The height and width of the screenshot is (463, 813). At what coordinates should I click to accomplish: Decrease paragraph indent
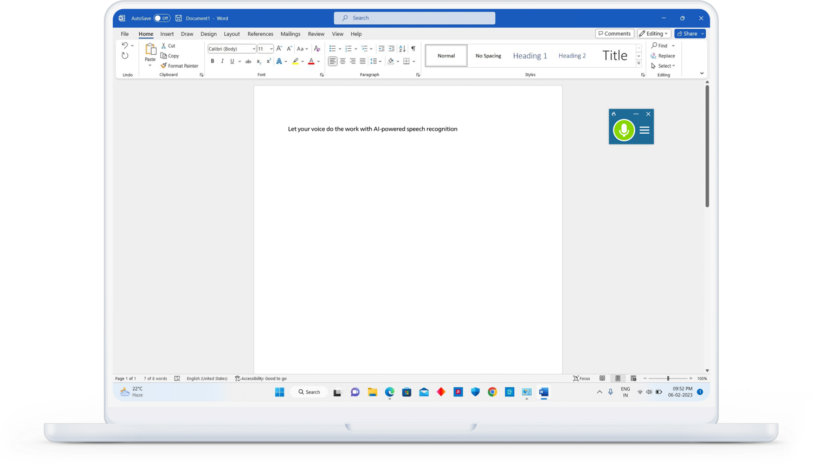pyautogui.click(x=382, y=49)
